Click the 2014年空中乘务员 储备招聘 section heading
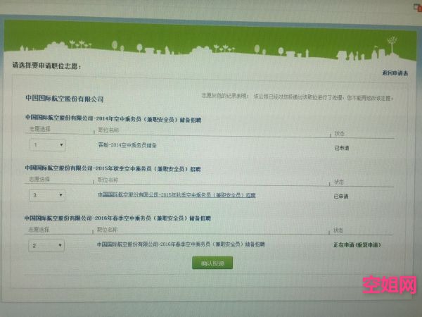The height and width of the screenshot is (317, 422). click(113, 118)
